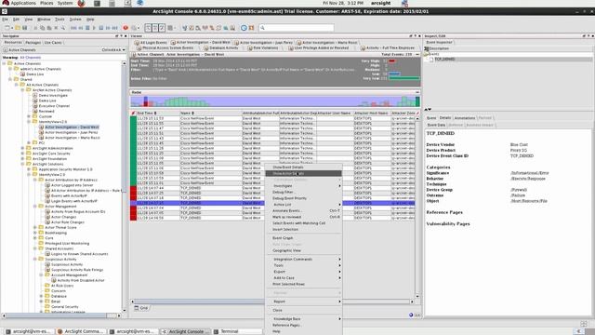Viewport: 595px width, 335px height.
Task: Click the orange icon beside the clock icon
Action: pyautogui.click(x=251, y=28)
